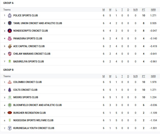Open Nugegoda Sports Welfare Club name
This screenshot has height=134, width=160.
coord(33,120)
